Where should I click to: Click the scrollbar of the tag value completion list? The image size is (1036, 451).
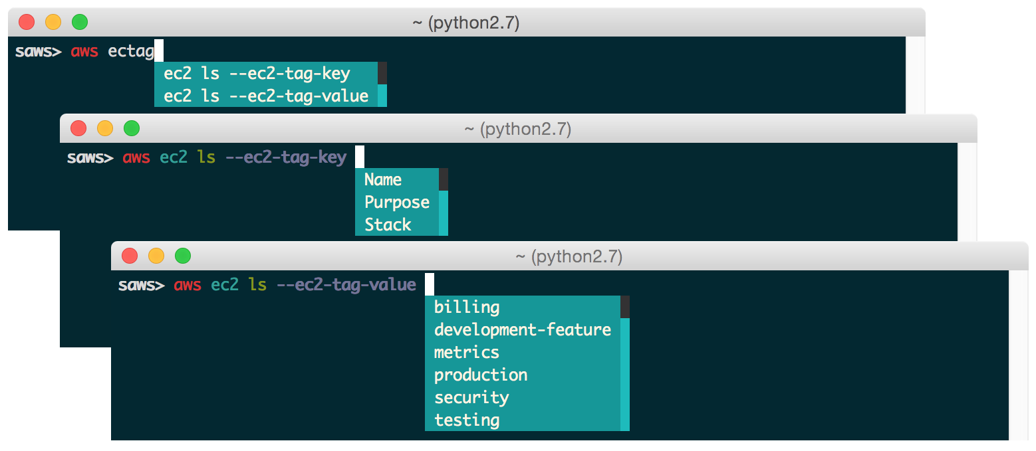pyautogui.click(x=625, y=372)
